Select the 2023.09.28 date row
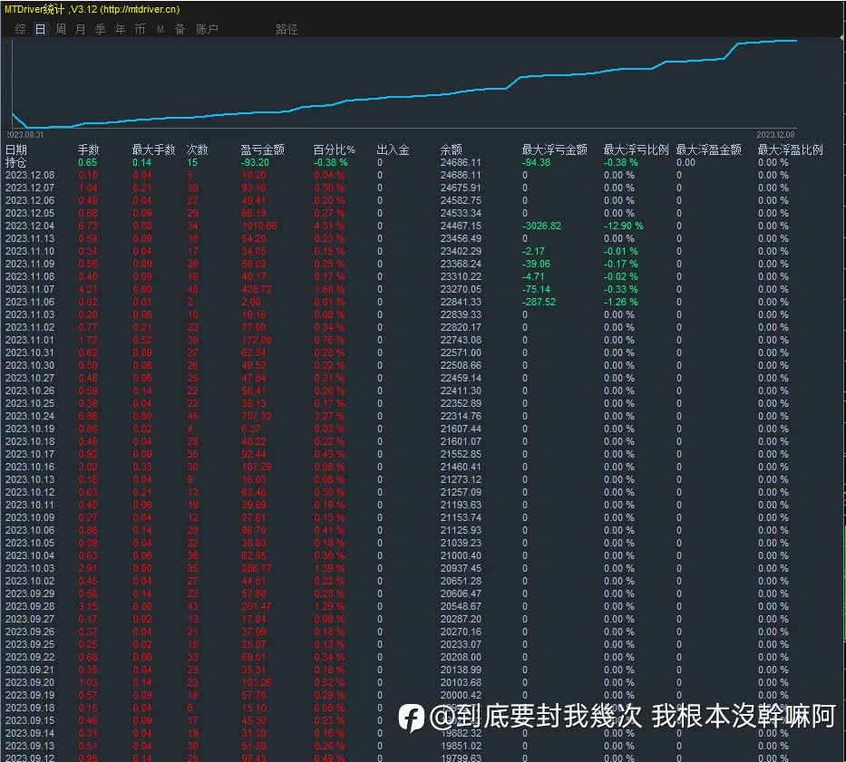Viewport: 846px width, 762px height. 30,606
